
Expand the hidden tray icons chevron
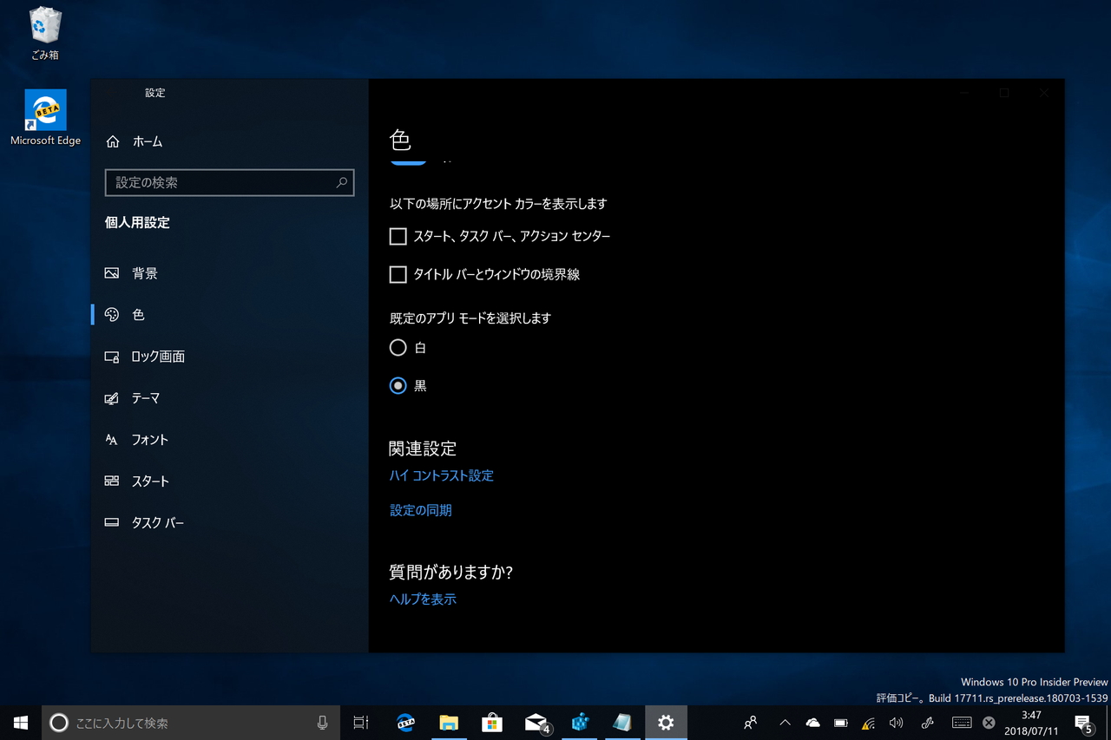click(785, 723)
